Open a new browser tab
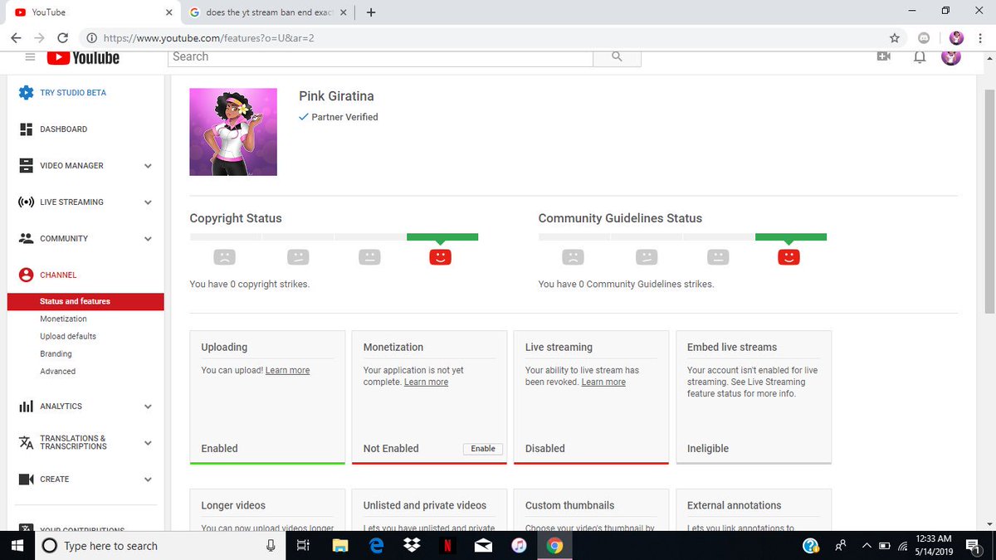 point(370,12)
